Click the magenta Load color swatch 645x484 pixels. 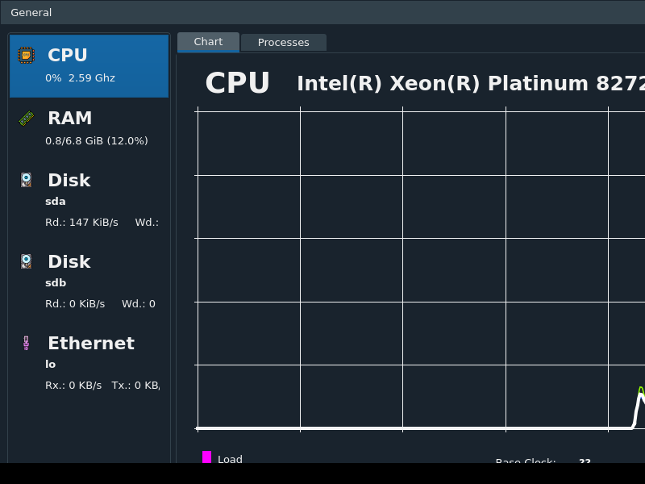coord(207,457)
